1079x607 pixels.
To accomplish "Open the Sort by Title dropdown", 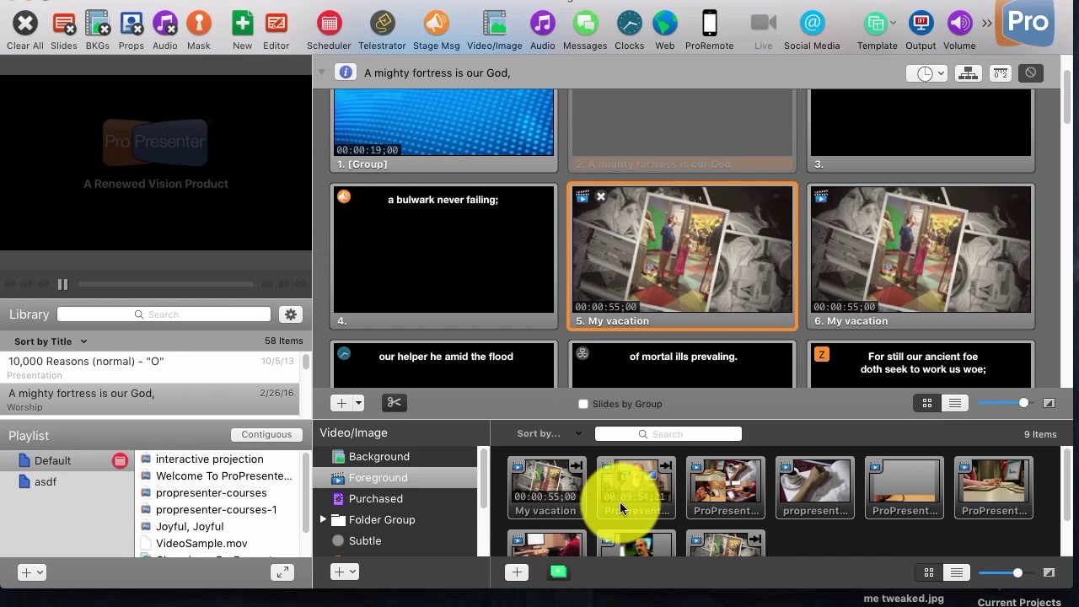I will [x=51, y=341].
